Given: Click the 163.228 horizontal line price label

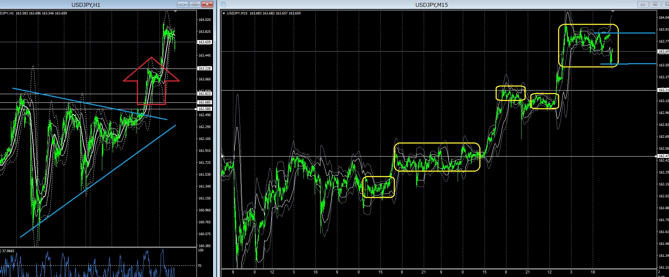Looking at the screenshot, I should tap(204, 69).
